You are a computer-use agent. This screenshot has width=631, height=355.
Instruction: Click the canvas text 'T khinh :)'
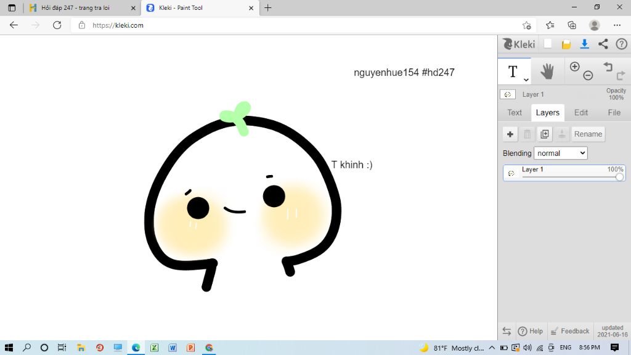pos(352,165)
